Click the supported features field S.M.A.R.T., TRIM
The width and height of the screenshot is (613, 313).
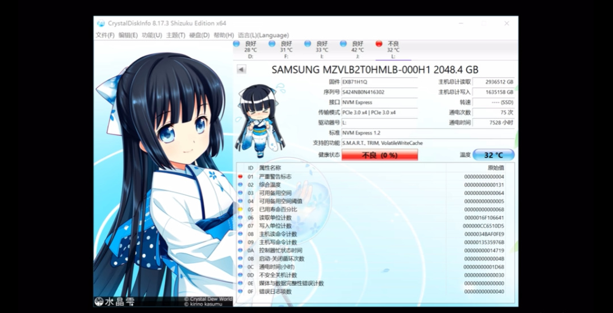click(x=428, y=143)
